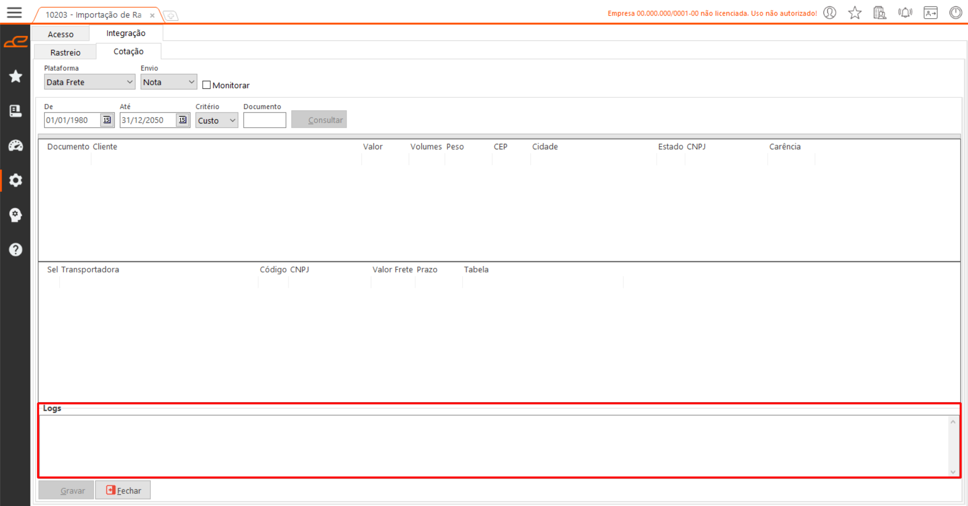Viewport: 968px width, 506px height.
Task: Open the dashboard gauge sidebar icon
Action: pyautogui.click(x=16, y=146)
